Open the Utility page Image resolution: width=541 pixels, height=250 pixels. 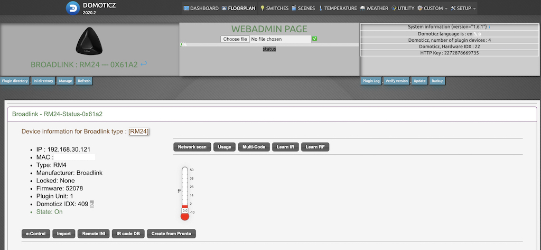coord(403,8)
